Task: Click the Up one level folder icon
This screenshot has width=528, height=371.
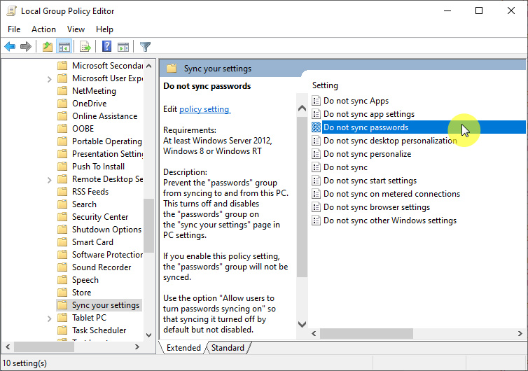Action: coord(47,47)
